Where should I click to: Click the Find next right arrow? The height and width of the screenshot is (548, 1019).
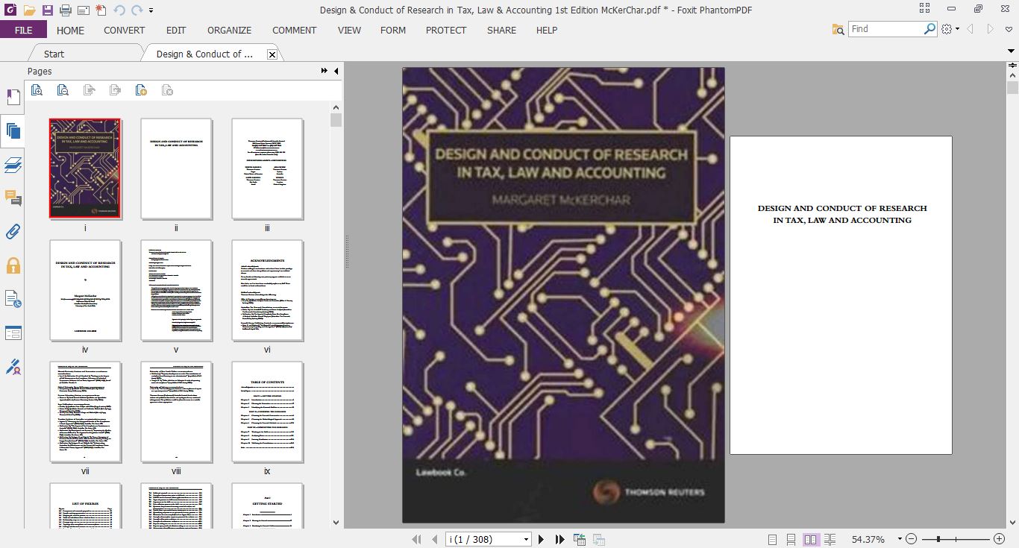click(x=991, y=29)
